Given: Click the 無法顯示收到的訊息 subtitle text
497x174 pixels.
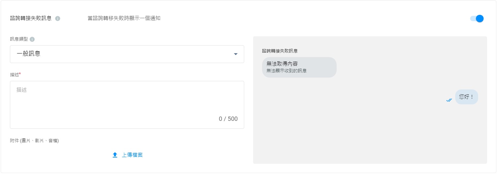Looking at the screenshot, I should pyautogui.click(x=286, y=71).
